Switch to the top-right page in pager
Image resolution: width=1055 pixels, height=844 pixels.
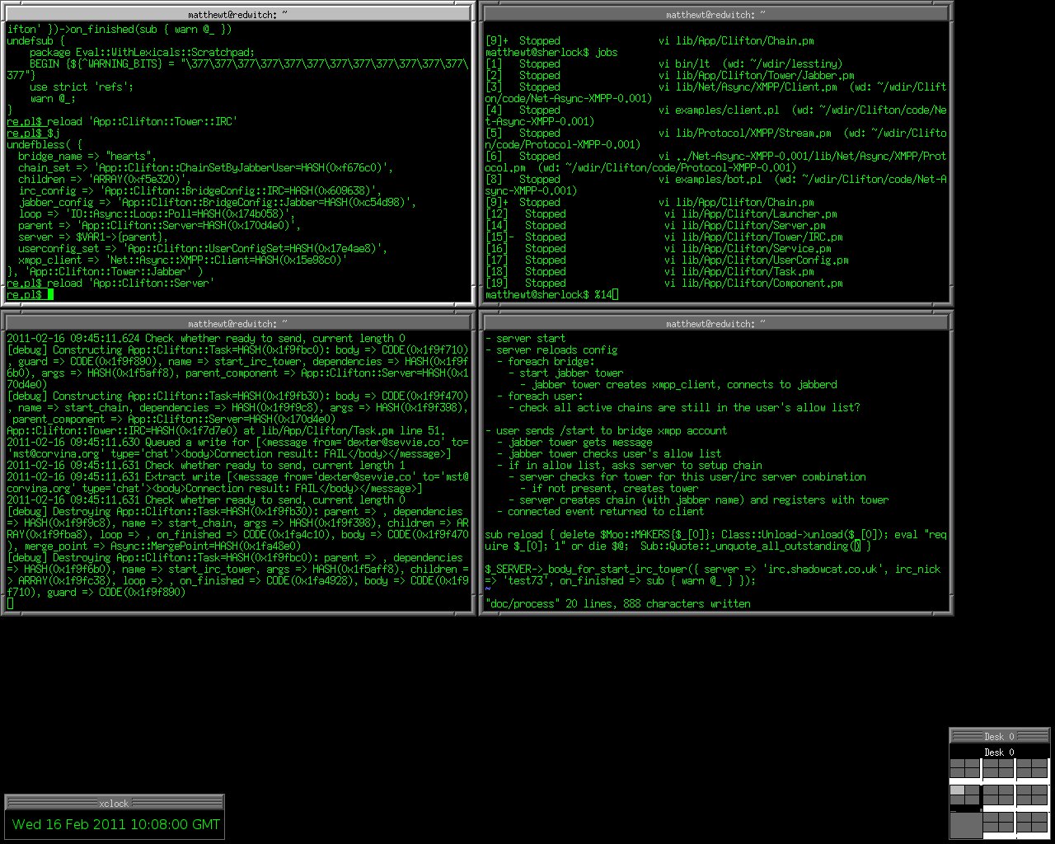click(x=1032, y=768)
